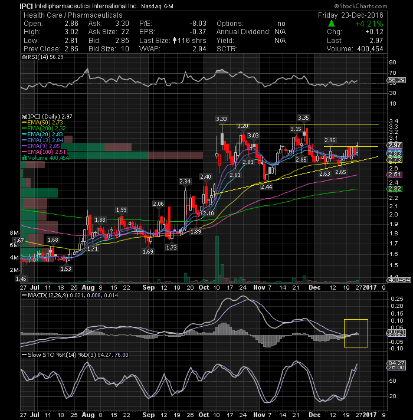
Task: Click the Open 2.86 value
Action: pyautogui.click(x=71, y=24)
